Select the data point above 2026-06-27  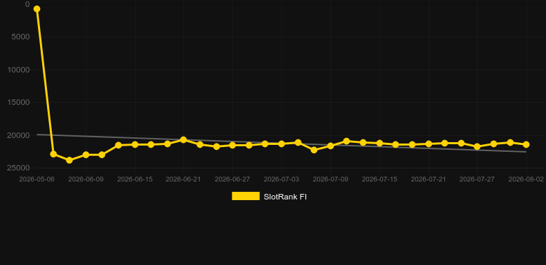click(232, 145)
